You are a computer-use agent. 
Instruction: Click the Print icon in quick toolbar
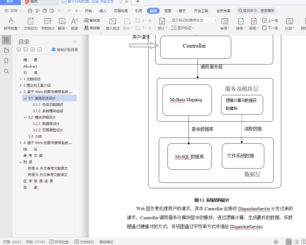click(45, 10)
